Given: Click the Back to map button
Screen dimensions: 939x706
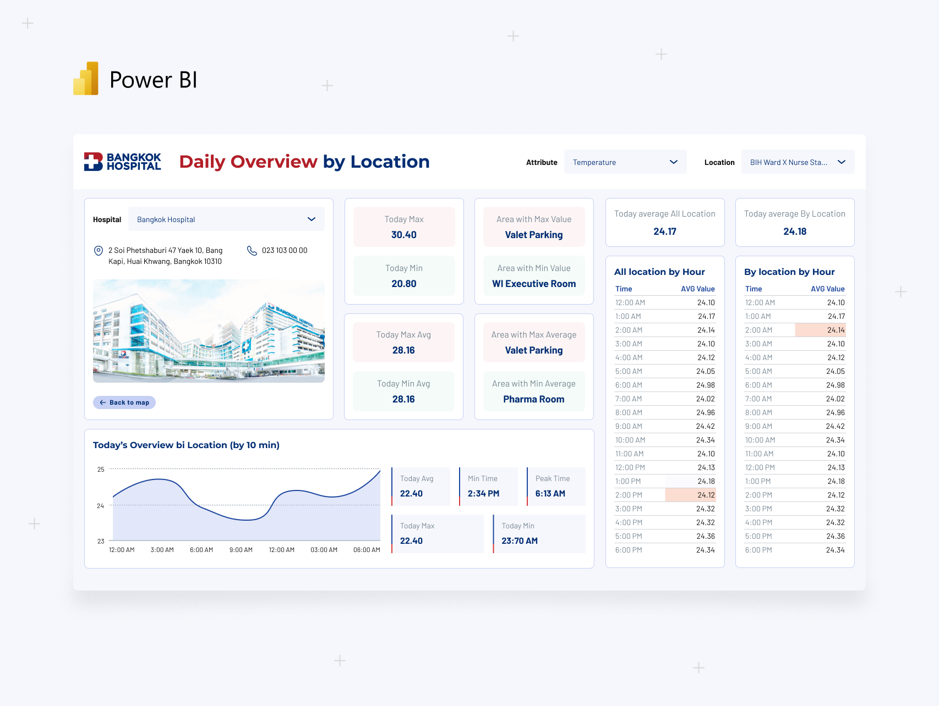Looking at the screenshot, I should [x=124, y=402].
